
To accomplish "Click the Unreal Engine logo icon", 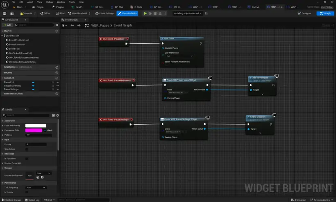I will pyautogui.click(x=5, y=4).
